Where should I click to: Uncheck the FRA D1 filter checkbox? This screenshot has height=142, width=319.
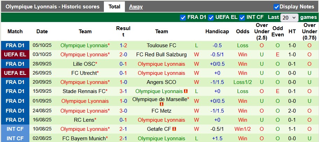(x=183, y=17)
